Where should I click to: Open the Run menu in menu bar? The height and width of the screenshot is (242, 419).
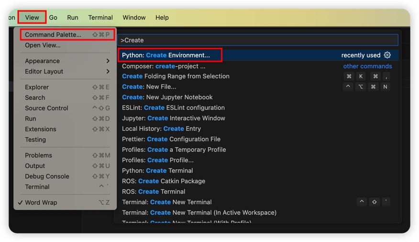click(x=73, y=18)
